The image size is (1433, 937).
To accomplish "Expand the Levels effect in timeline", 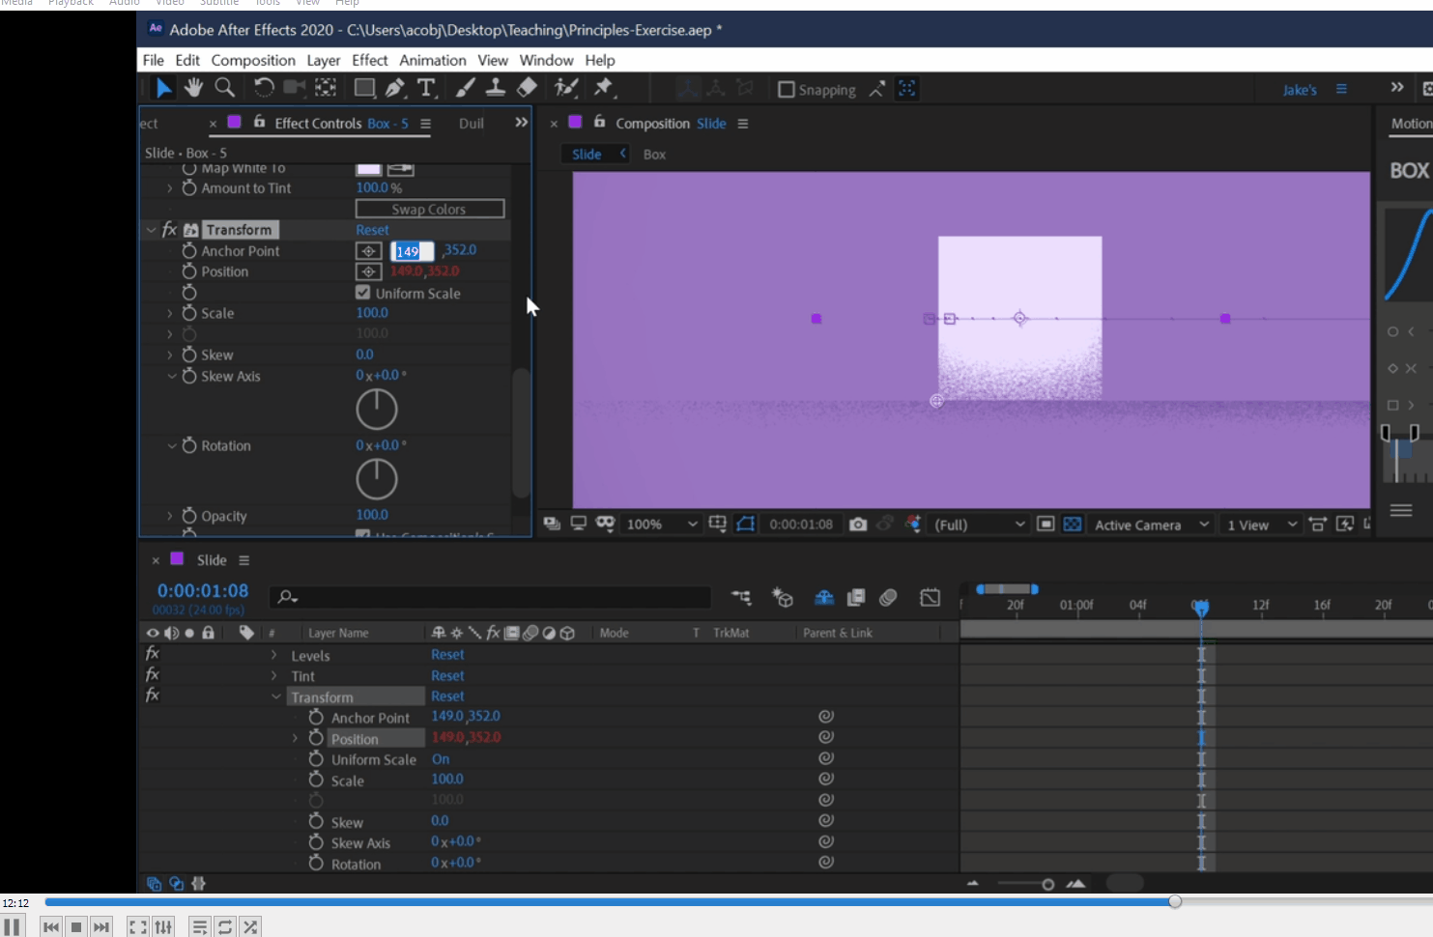I will 274,655.
